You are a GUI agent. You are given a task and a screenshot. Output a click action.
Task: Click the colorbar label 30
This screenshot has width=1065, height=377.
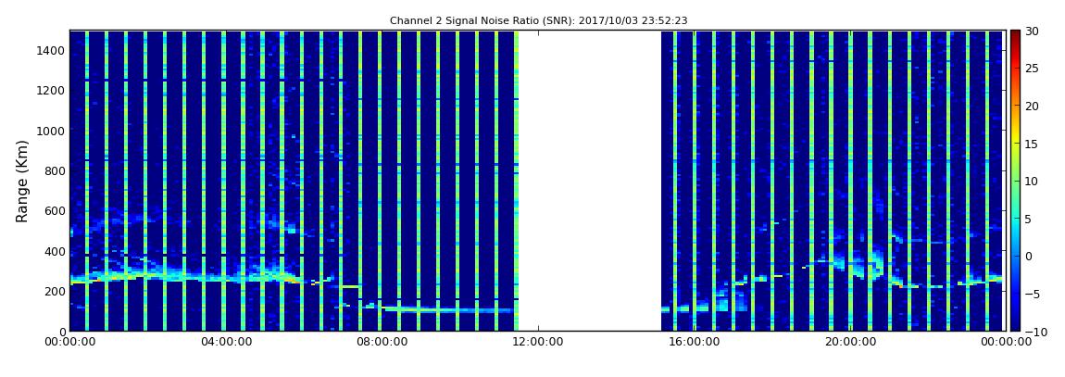pyautogui.click(x=1031, y=31)
